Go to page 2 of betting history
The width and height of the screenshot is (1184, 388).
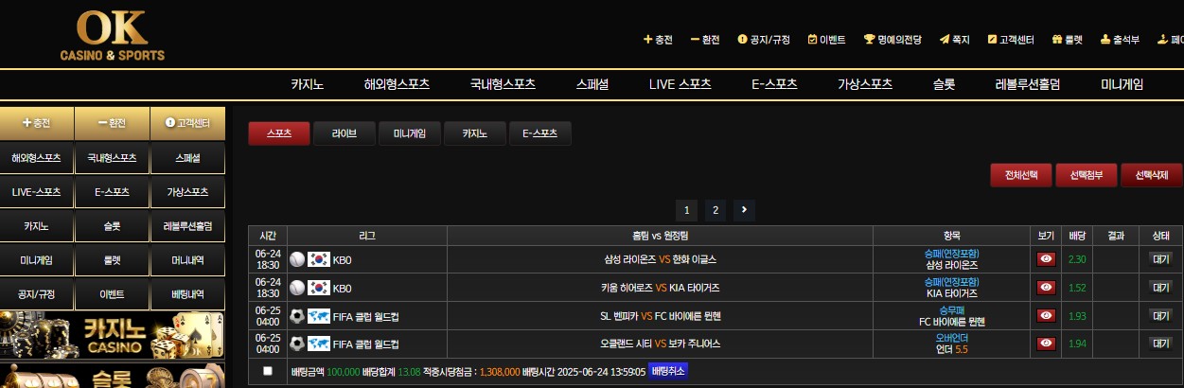pos(716,210)
